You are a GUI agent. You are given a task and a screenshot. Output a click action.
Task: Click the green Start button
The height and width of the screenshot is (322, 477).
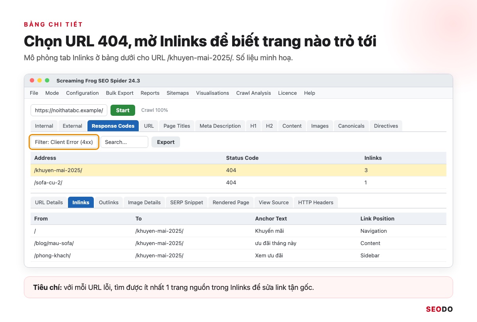click(x=123, y=110)
